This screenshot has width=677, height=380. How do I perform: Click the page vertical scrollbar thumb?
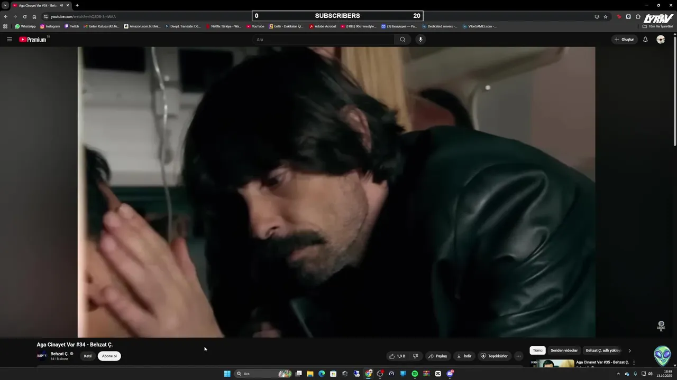coord(675,91)
